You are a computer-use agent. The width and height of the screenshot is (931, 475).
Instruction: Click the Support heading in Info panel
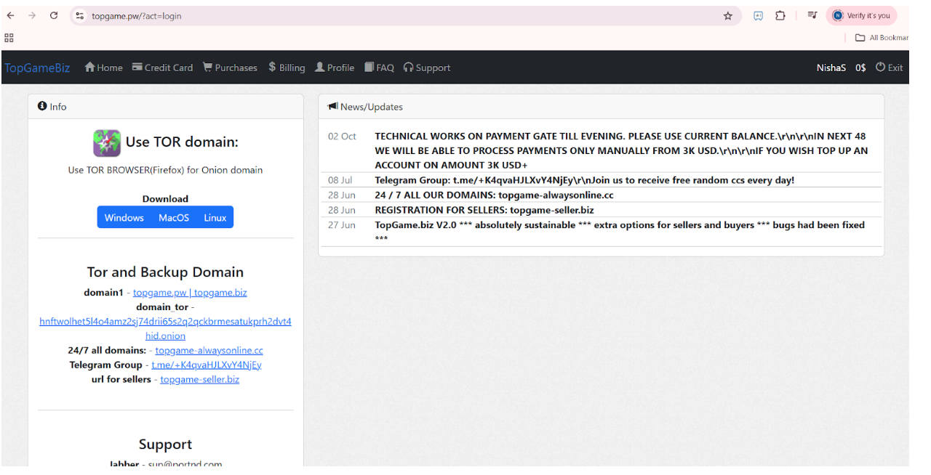tap(165, 444)
